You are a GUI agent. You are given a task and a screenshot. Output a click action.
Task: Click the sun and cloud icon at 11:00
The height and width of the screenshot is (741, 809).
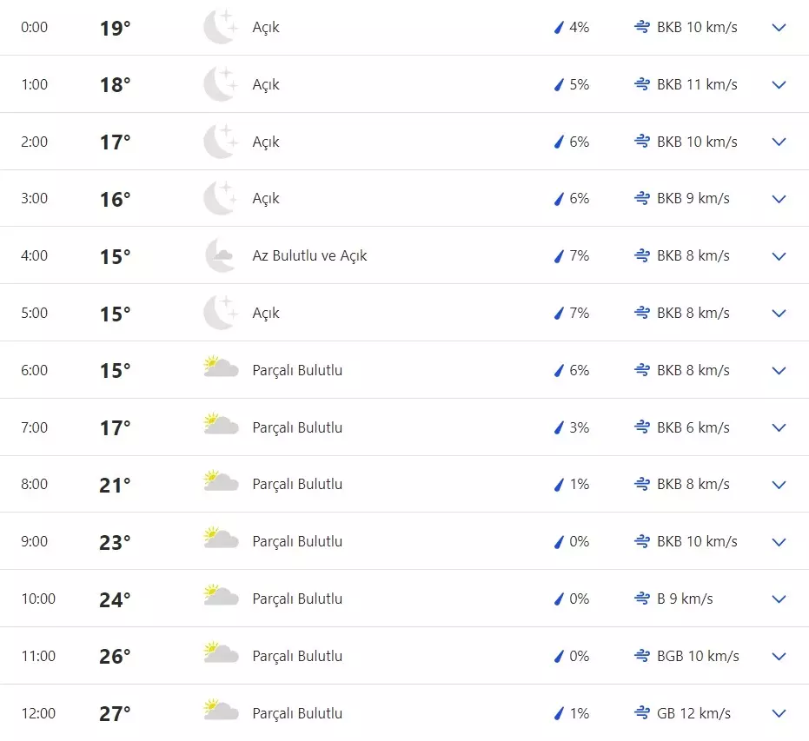pos(221,653)
